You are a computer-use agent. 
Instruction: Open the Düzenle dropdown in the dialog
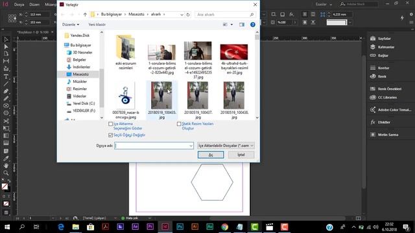point(71,25)
